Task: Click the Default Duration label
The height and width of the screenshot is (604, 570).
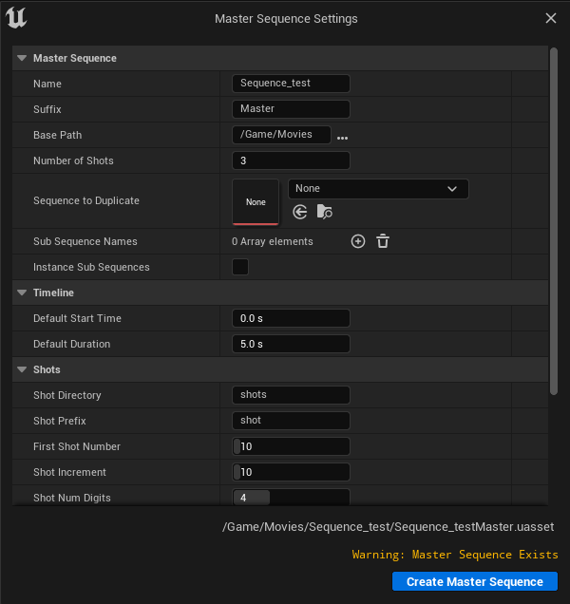Action: click(71, 344)
